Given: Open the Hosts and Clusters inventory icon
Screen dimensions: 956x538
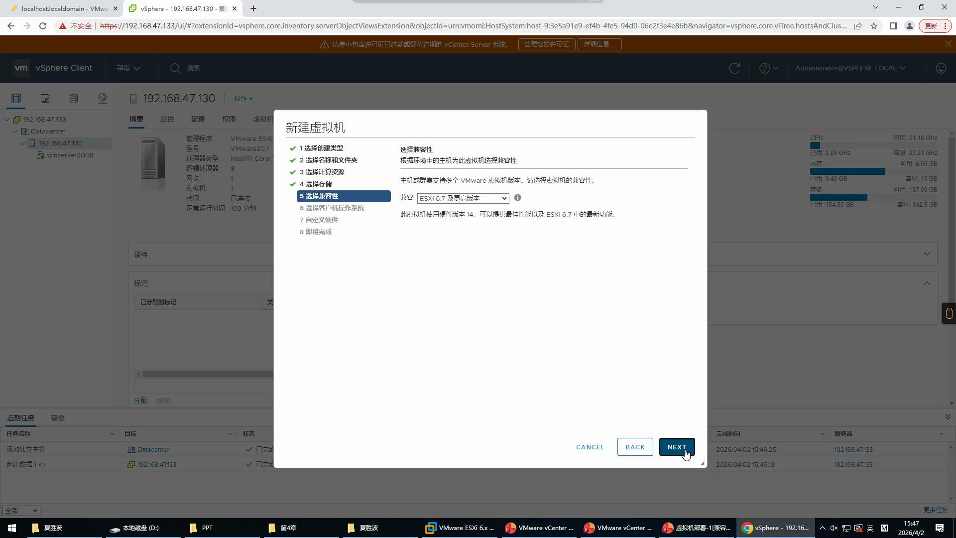Looking at the screenshot, I should coord(16,98).
